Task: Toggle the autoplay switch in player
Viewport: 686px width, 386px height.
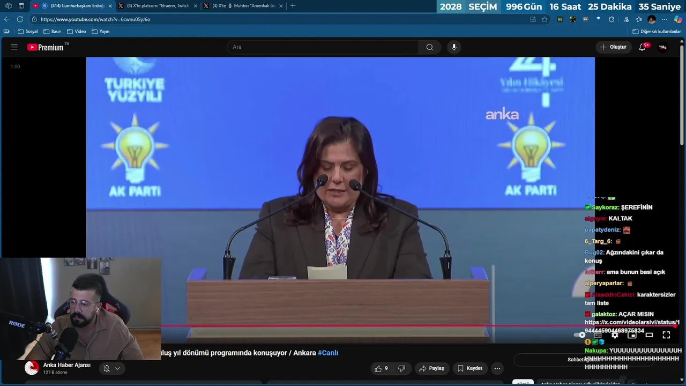Action: 580,335
